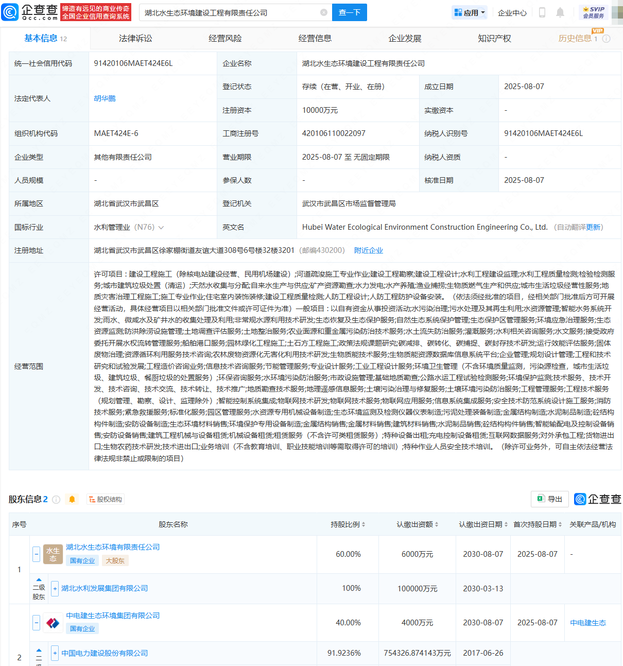
Task: Collapse shareholder 湖北水生态环境有限责任公司 with minus box
Action: pyautogui.click(x=36, y=554)
